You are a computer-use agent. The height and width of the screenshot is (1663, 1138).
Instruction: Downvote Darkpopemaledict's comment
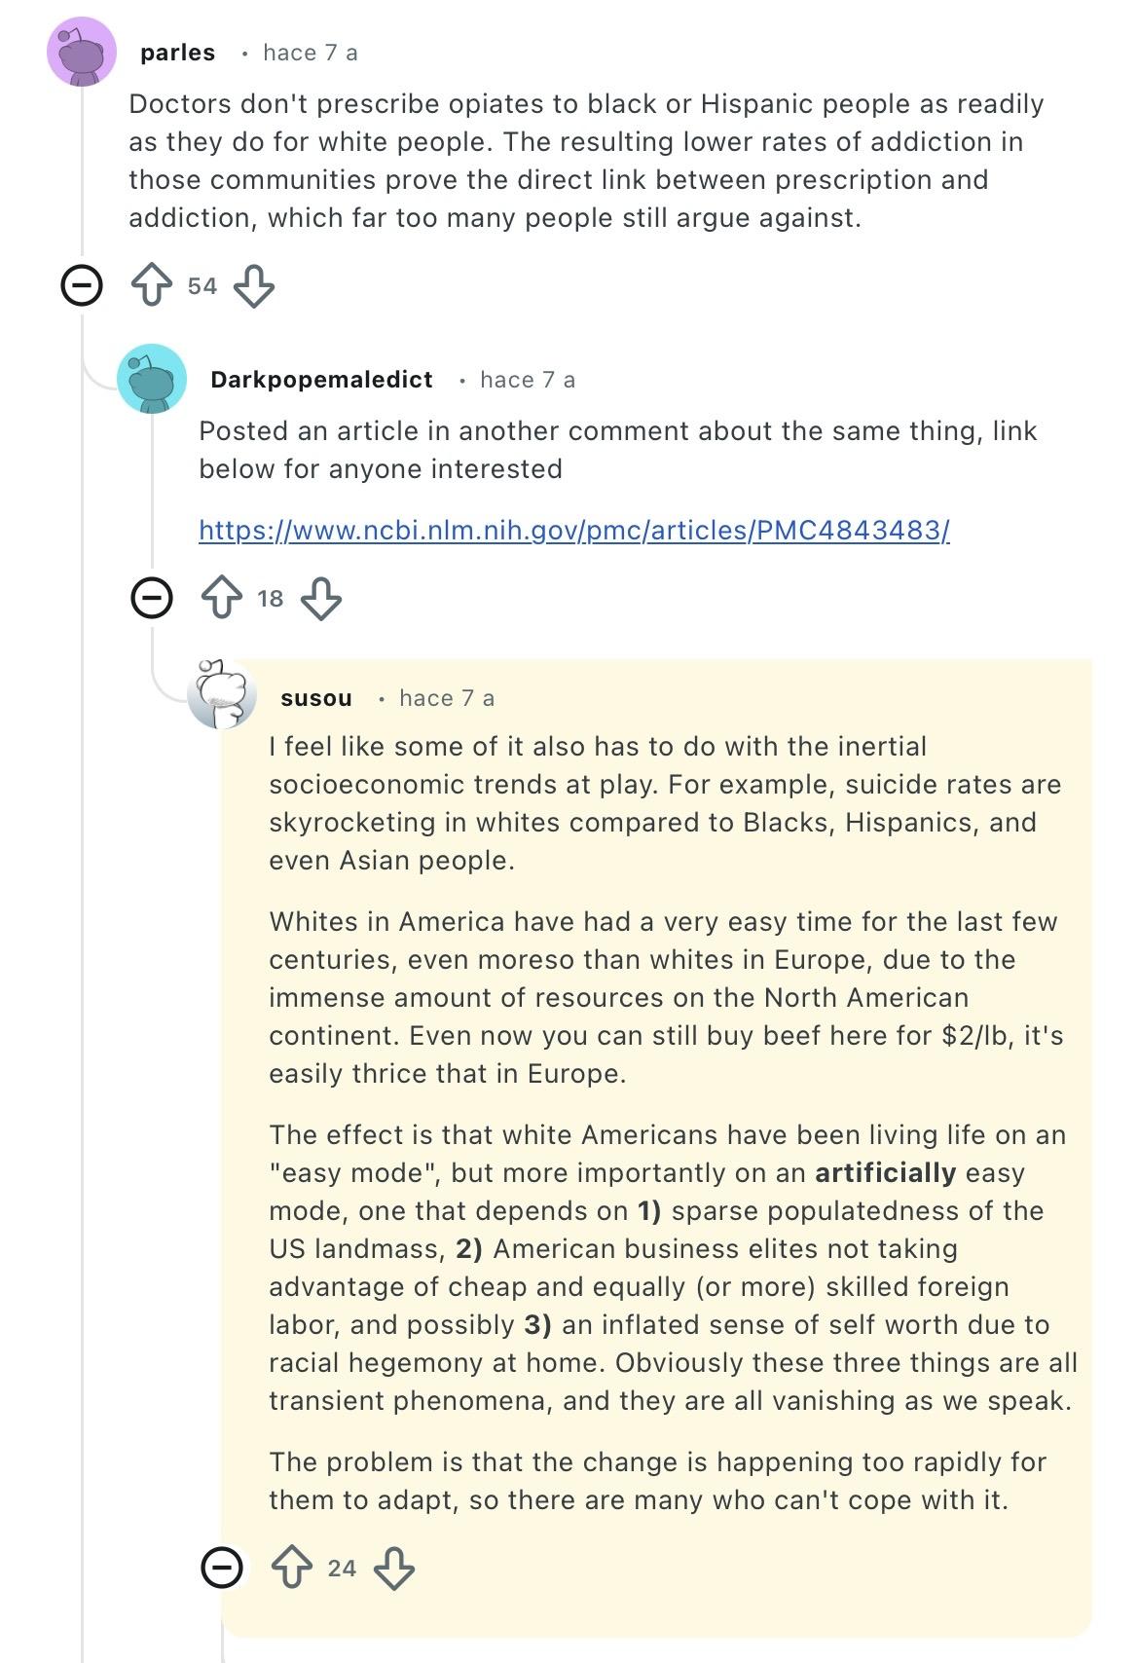[321, 598]
